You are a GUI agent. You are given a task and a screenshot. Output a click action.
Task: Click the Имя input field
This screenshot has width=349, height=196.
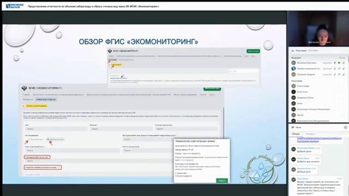pyautogui.click(x=56, y=128)
